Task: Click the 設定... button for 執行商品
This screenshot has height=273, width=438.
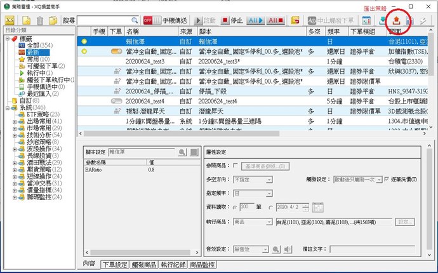Action: (x=405, y=222)
